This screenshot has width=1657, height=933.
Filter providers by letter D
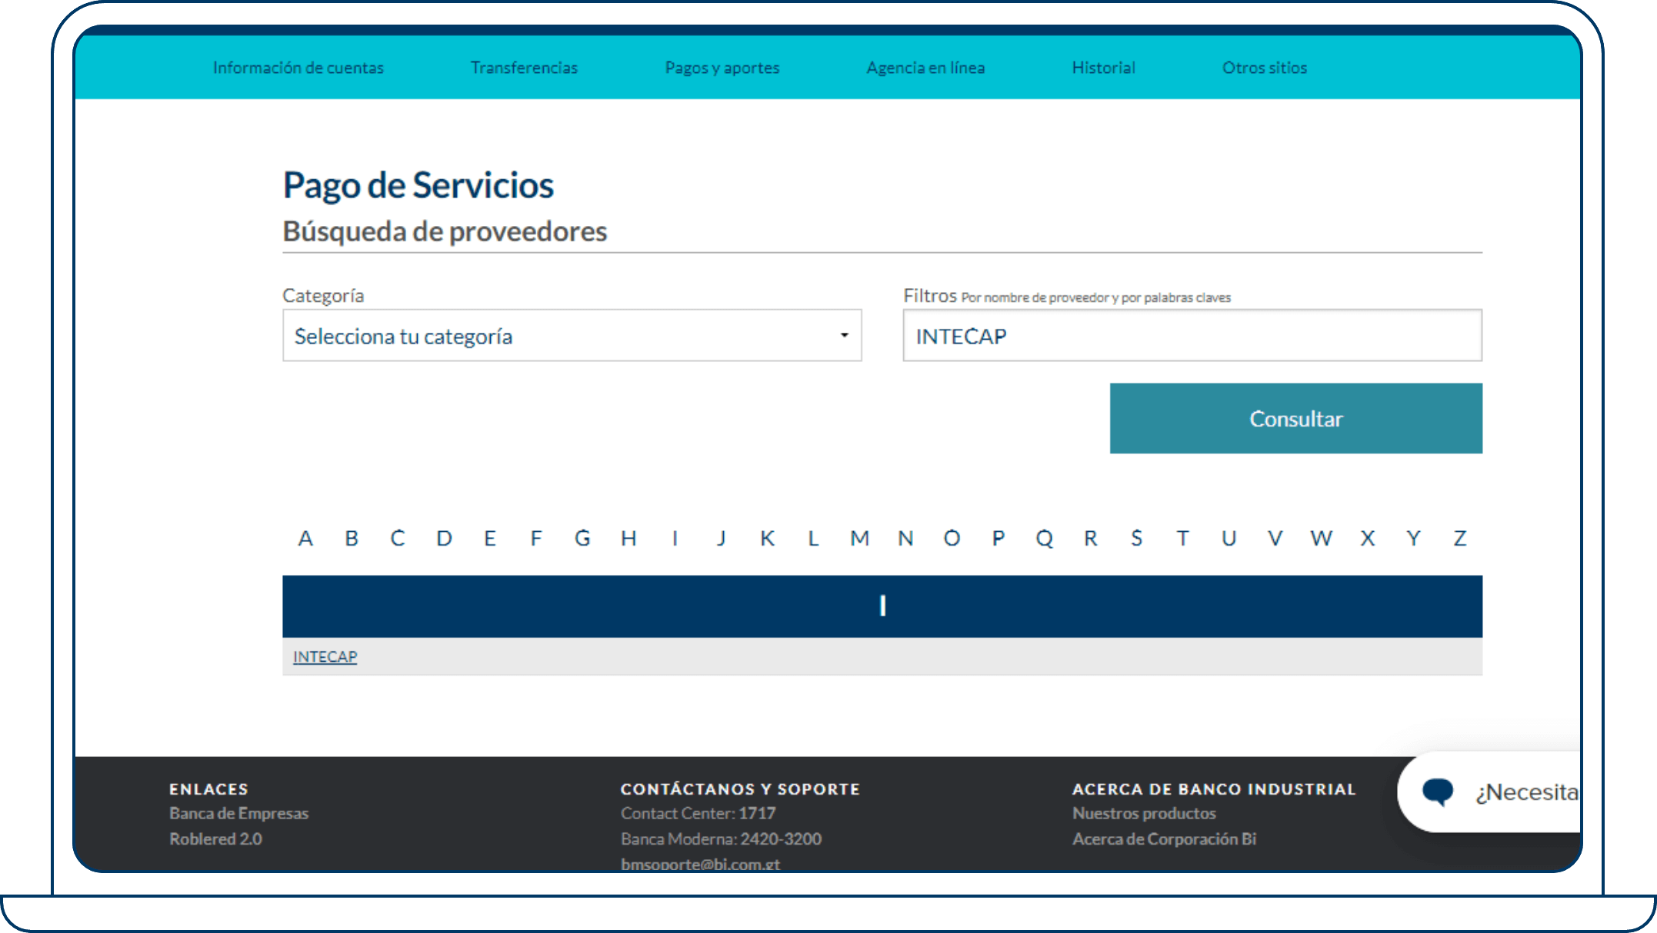(x=444, y=538)
